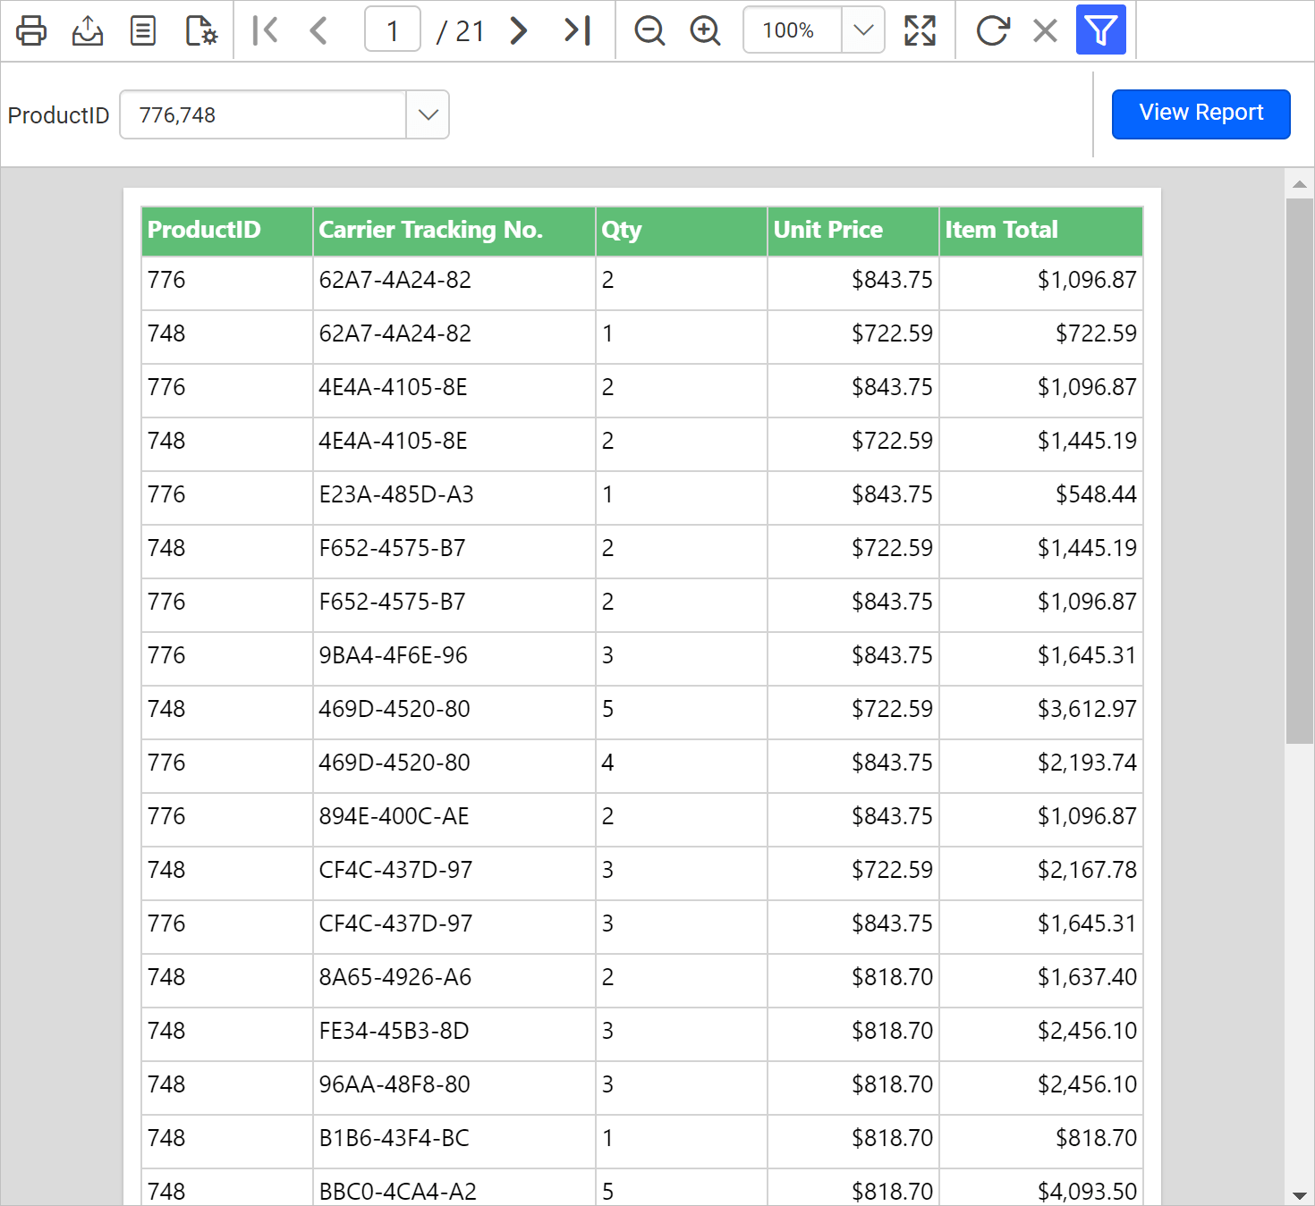The image size is (1315, 1206).
Task: Click the Page Setup icon
Action: (199, 30)
